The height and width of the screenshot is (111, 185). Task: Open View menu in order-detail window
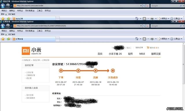click(x=20, y=31)
